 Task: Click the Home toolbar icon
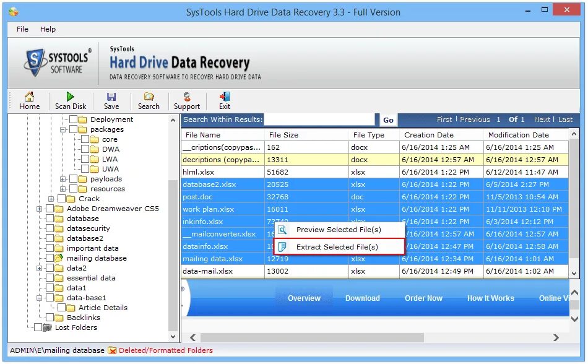click(x=29, y=97)
